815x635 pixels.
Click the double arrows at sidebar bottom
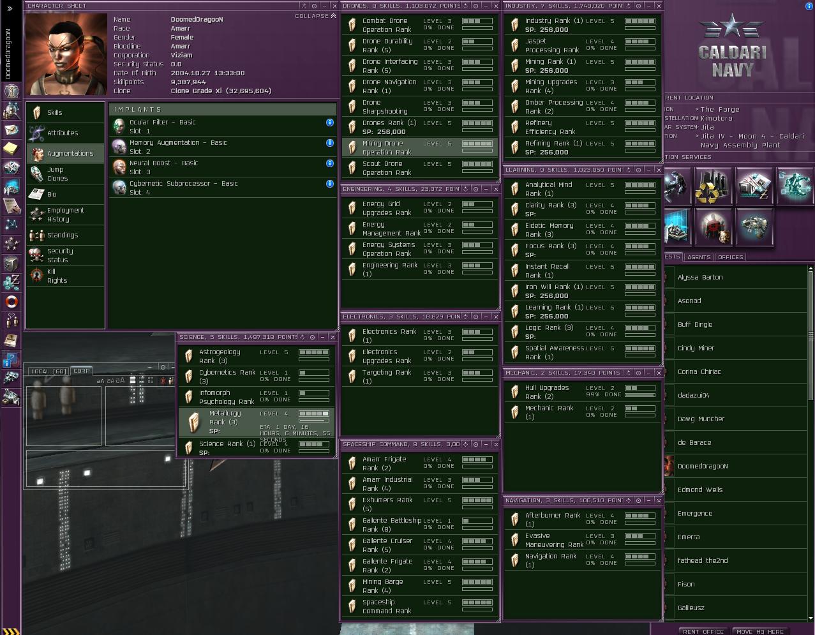[x=11, y=631]
